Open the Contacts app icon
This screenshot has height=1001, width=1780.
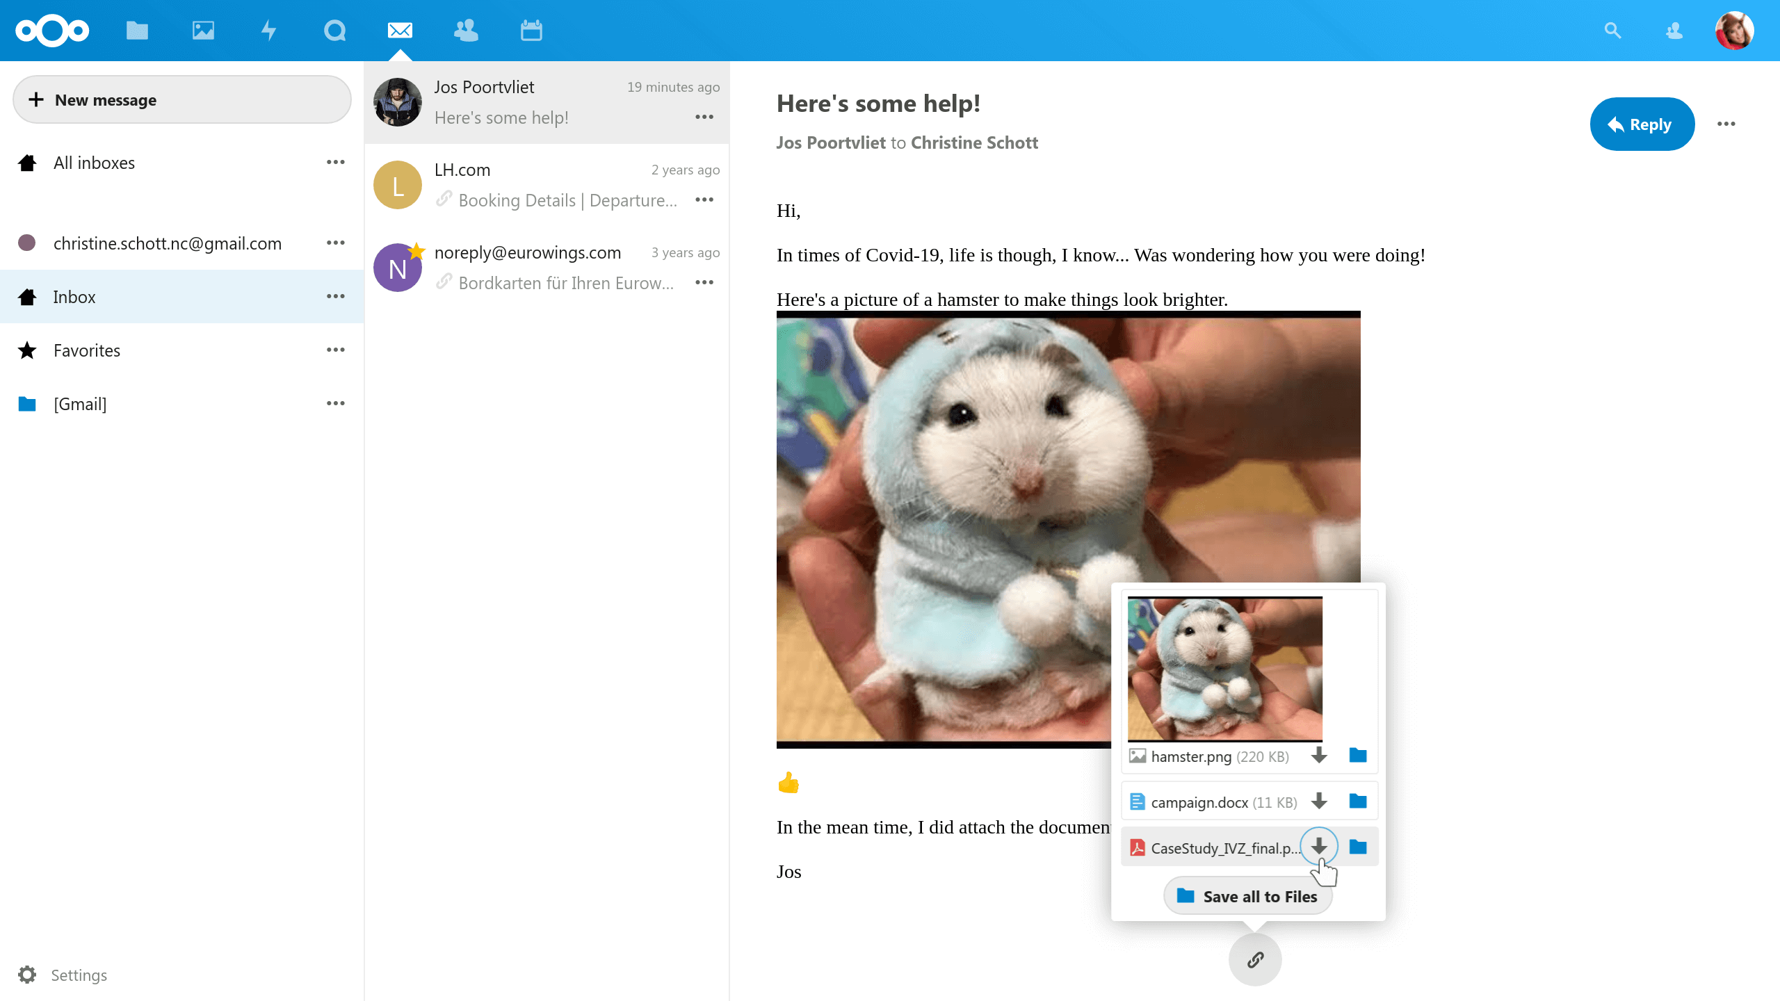coord(464,30)
